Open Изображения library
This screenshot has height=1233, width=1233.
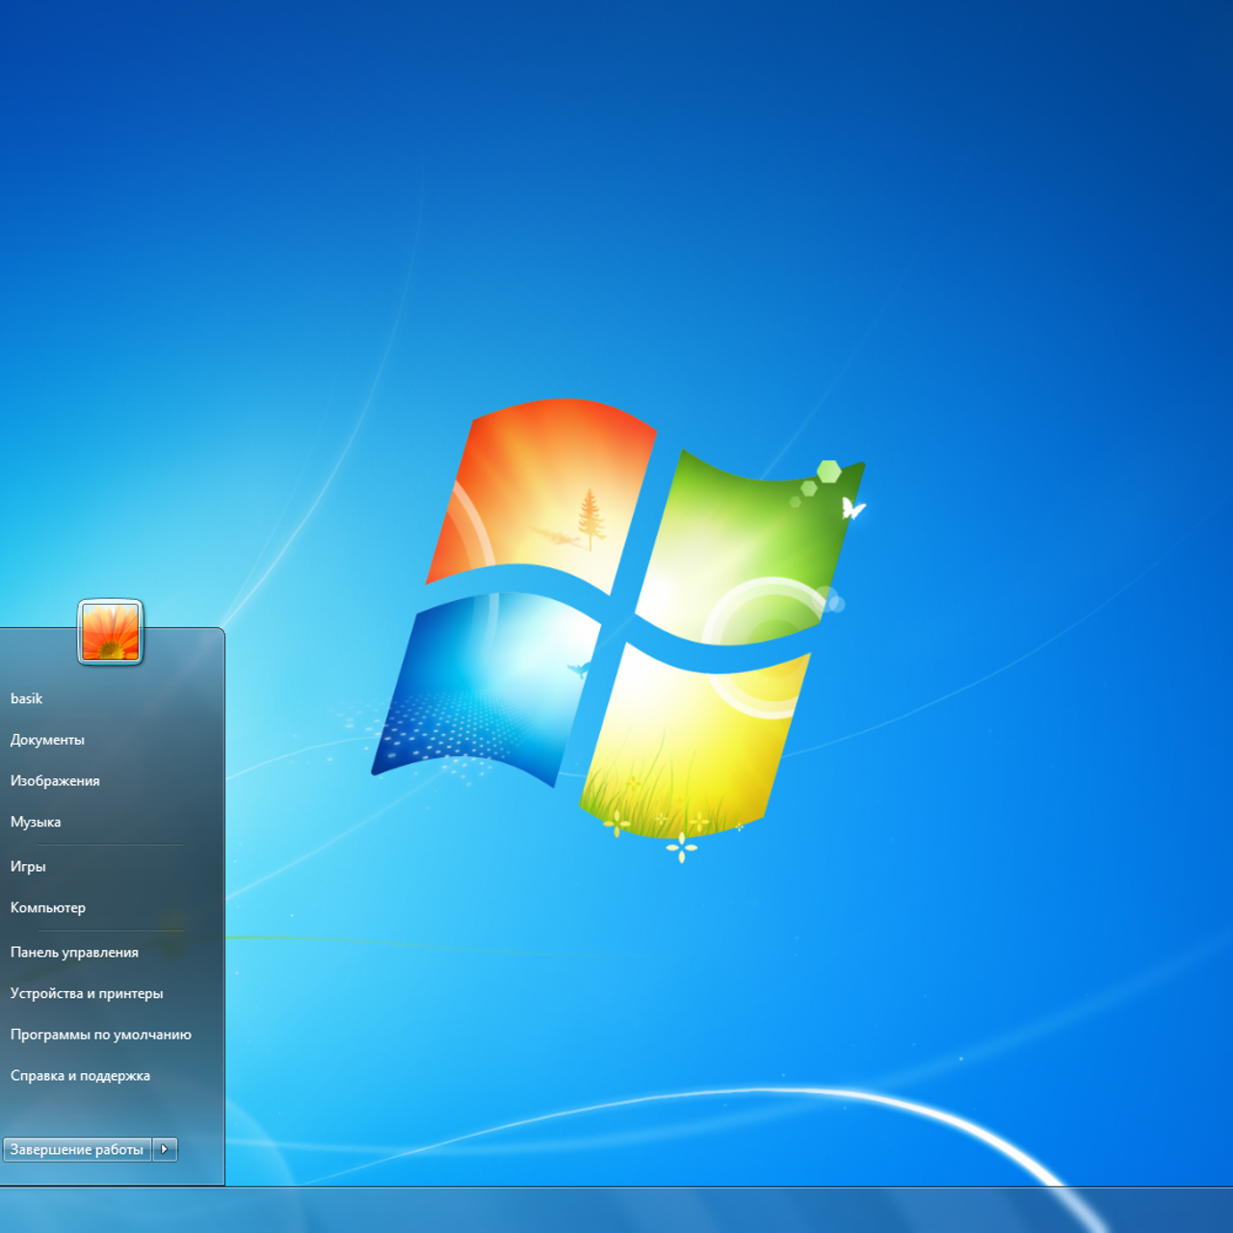tap(55, 781)
